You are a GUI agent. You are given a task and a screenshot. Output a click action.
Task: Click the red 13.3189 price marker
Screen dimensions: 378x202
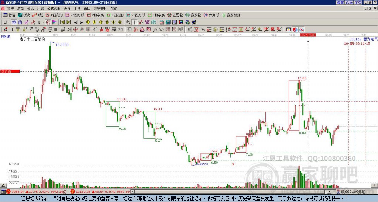click(x=10, y=71)
